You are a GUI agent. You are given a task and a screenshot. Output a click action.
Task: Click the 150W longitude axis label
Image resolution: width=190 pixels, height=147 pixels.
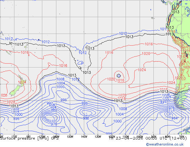(x=70, y=137)
